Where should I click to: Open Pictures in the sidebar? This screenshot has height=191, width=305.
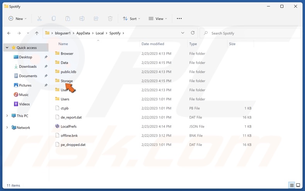(x=25, y=85)
